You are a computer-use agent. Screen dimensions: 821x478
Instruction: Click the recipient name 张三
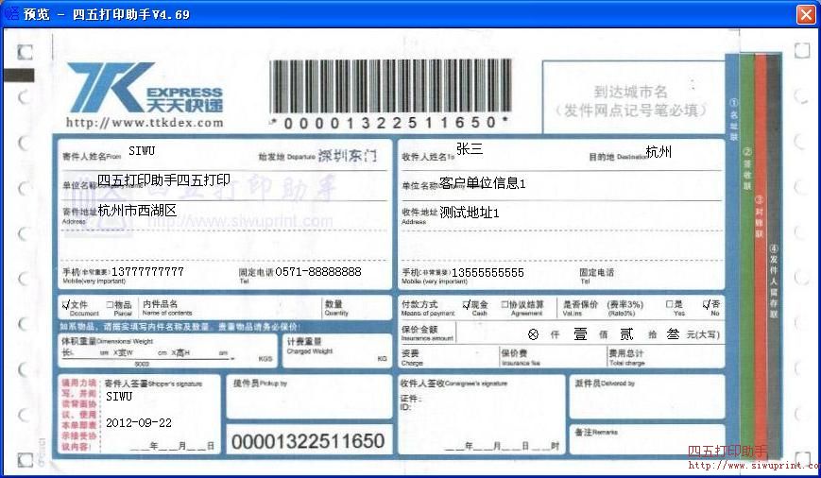pyautogui.click(x=470, y=149)
